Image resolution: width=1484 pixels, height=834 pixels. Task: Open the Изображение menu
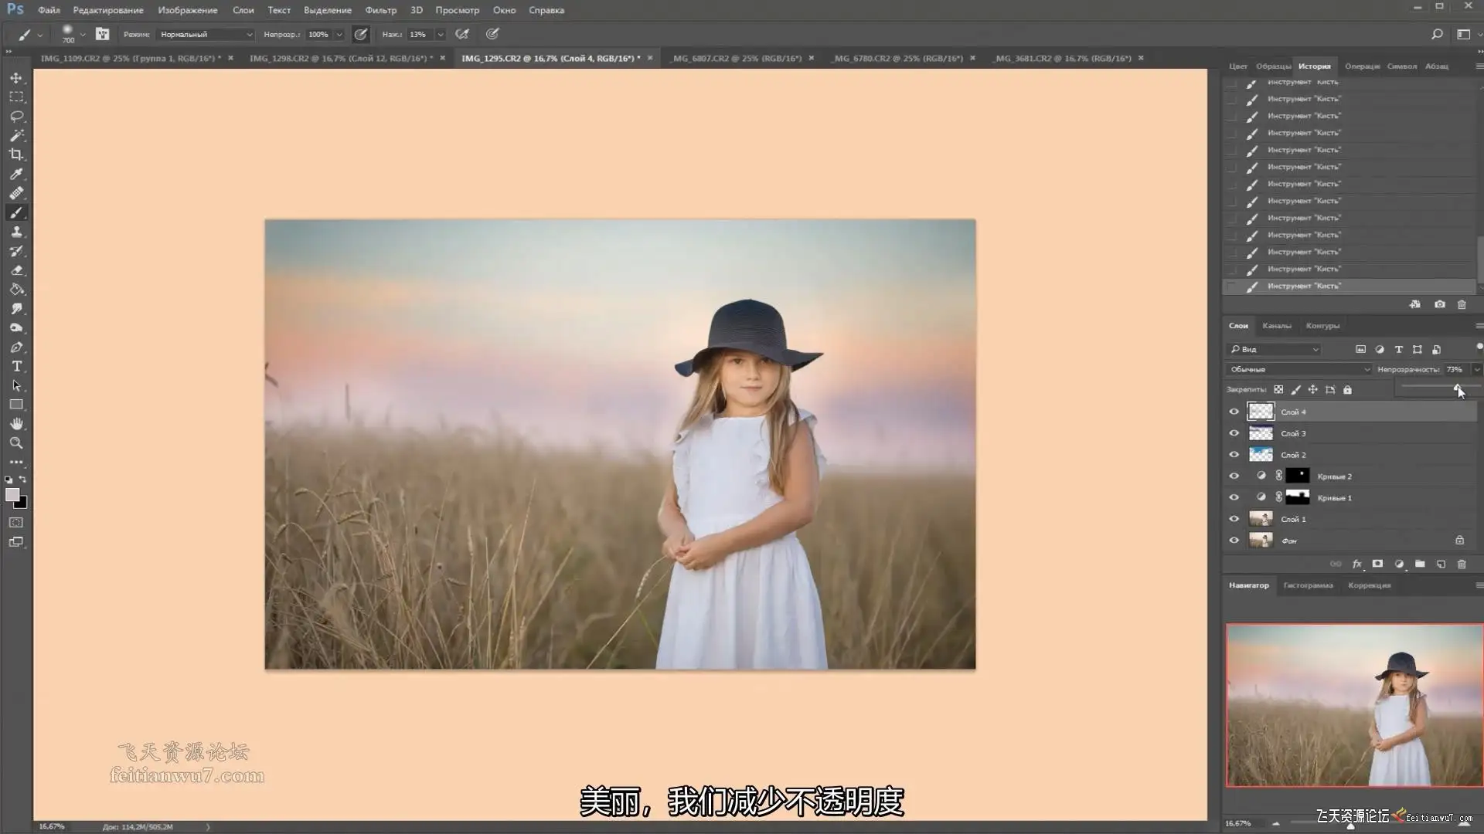click(188, 10)
